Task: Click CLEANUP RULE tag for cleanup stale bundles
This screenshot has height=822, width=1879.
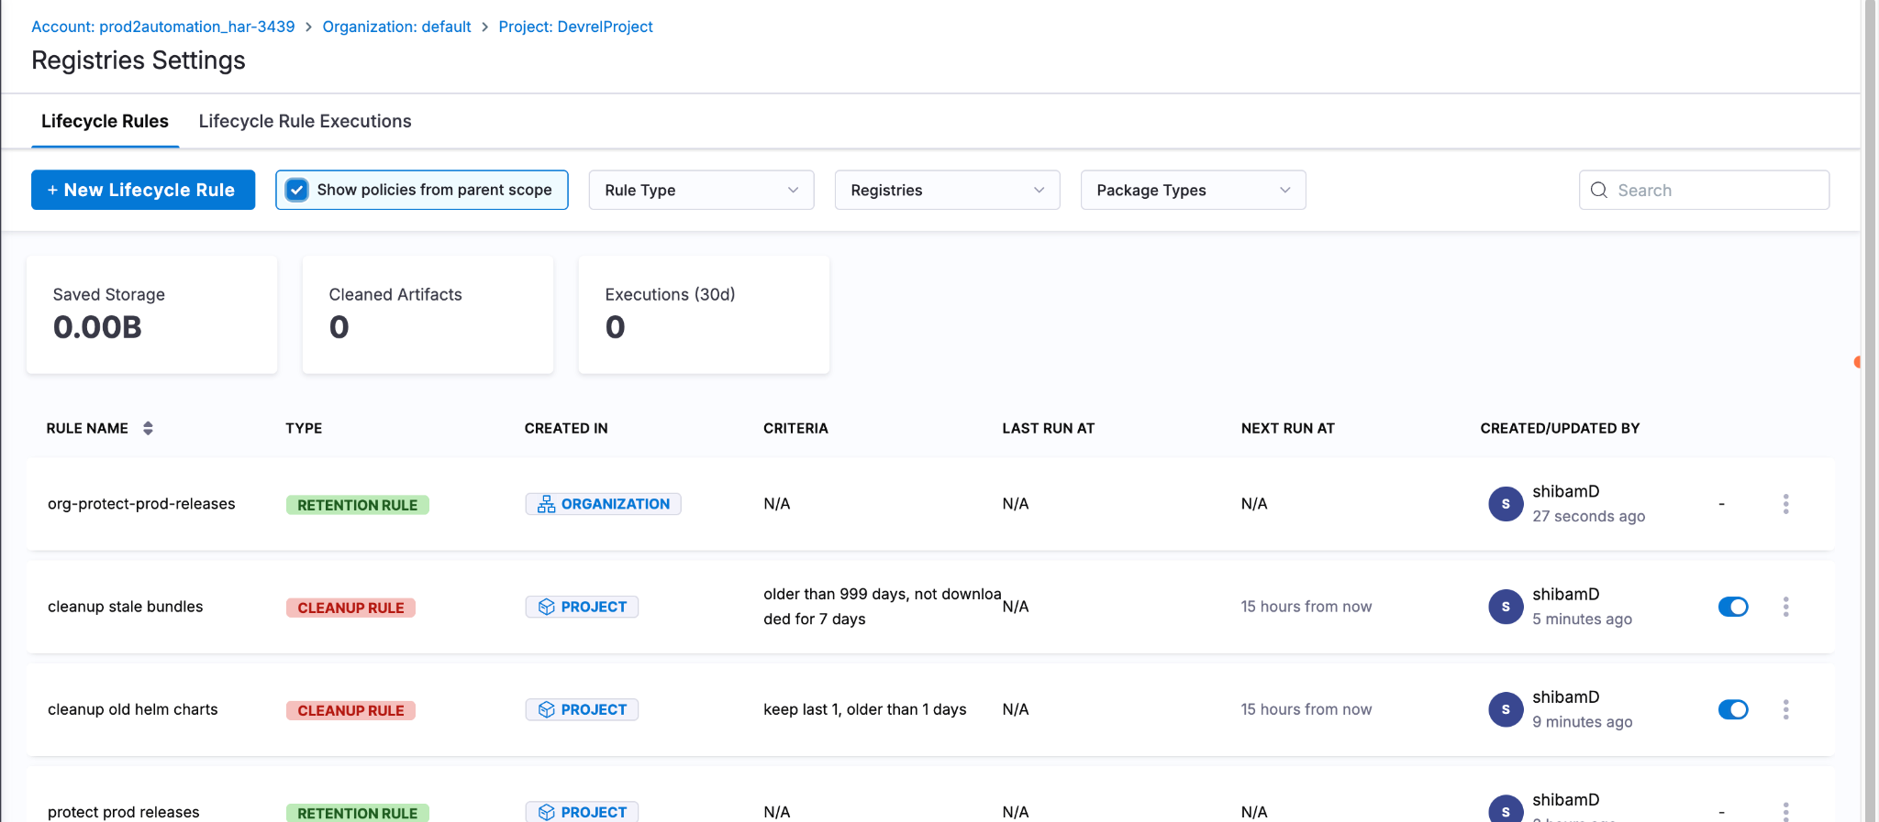Action: coord(350,608)
